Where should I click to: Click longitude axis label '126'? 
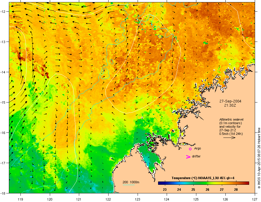(x=225, y=199)
